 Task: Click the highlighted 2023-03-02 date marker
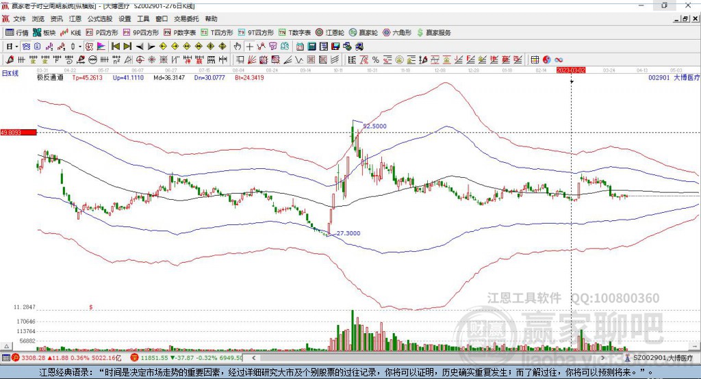click(571, 70)
